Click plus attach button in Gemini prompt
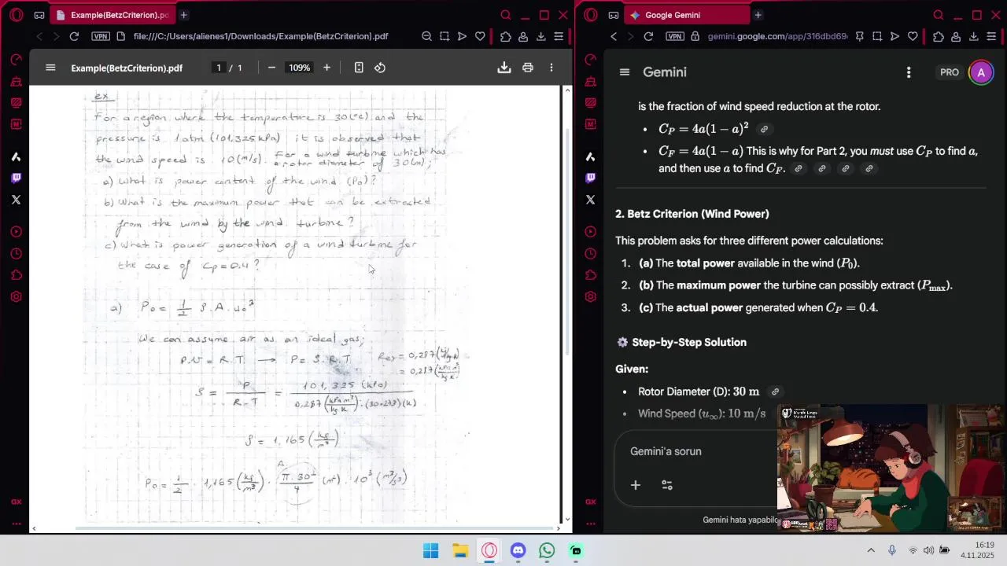 coord(636,485)
